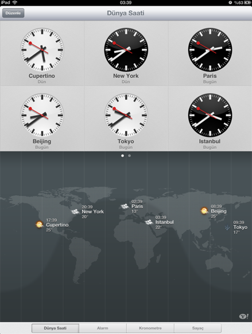Open the Kronometre tab
Image resolution: width=252 pixels, height=334 pixels.
(x=150, y=328)
